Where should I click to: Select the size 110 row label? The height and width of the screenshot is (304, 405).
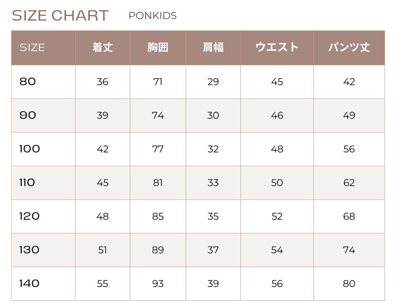(27, 182)
